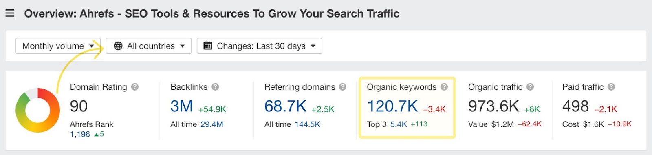Open the hamburger menu icon
Image resolution: width=652 pixels, height=155 pixels.
[10, 13]
